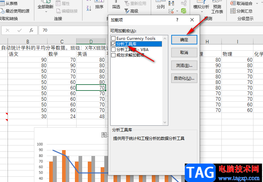Image resolution: width=263 pixels, height=182 pixels.
Task: Sort descending with the Z-A icon
Action: tap(89, 8)
